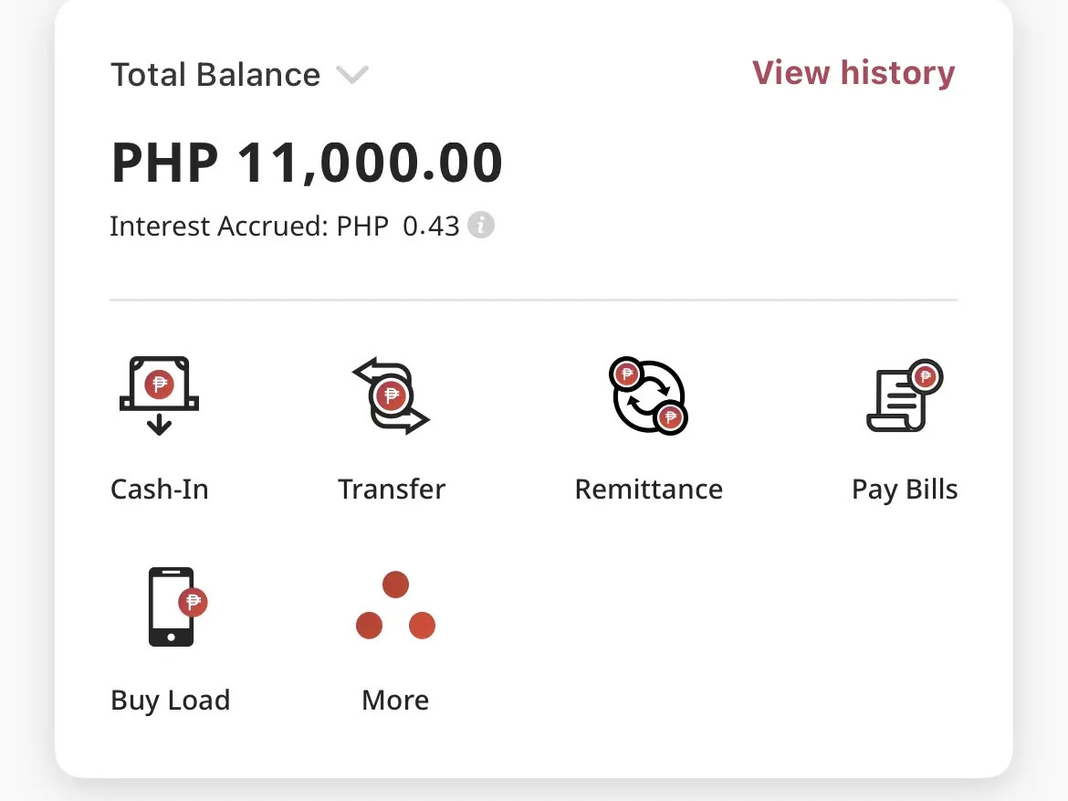The image size is (1068, 801).
Task: Tap the peso badge on Buy Load phone
Action: click(x=193, y=602)
